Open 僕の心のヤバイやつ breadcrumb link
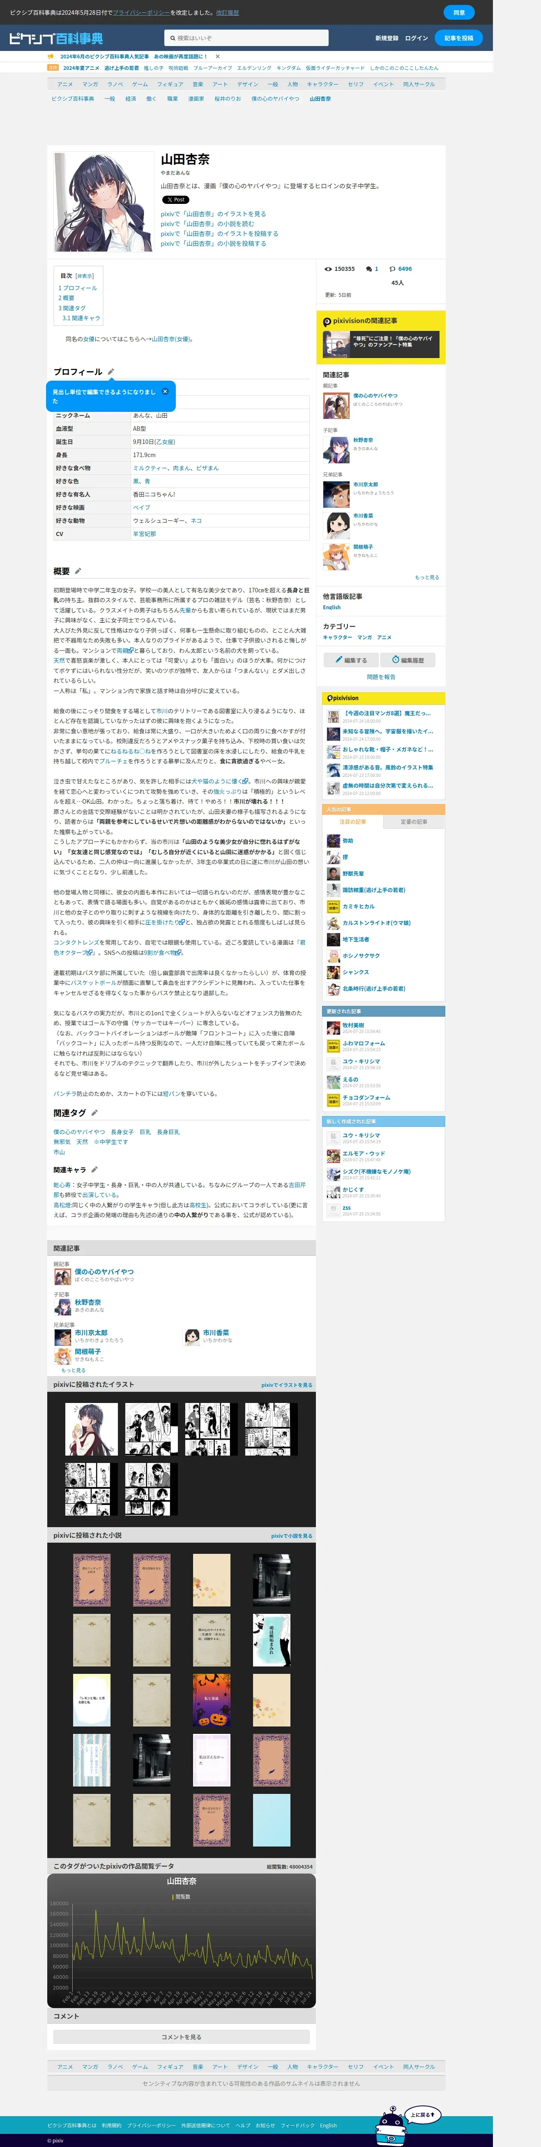Screen dimensions: 541x2147 click(x=276, y=98)
